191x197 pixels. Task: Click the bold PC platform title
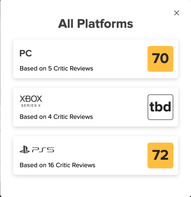click(x=26, y=53)
